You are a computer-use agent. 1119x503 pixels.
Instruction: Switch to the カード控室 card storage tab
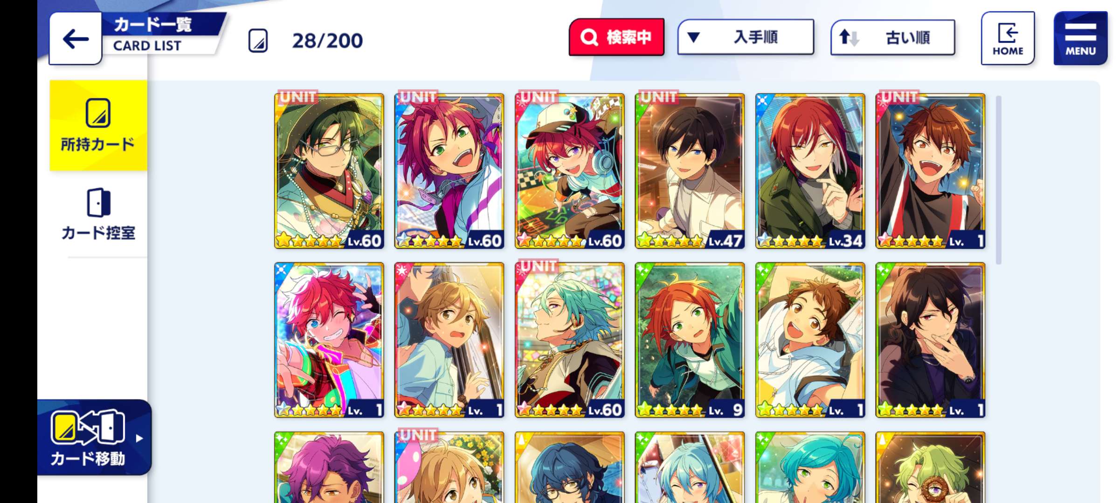[x=98, y=215]
